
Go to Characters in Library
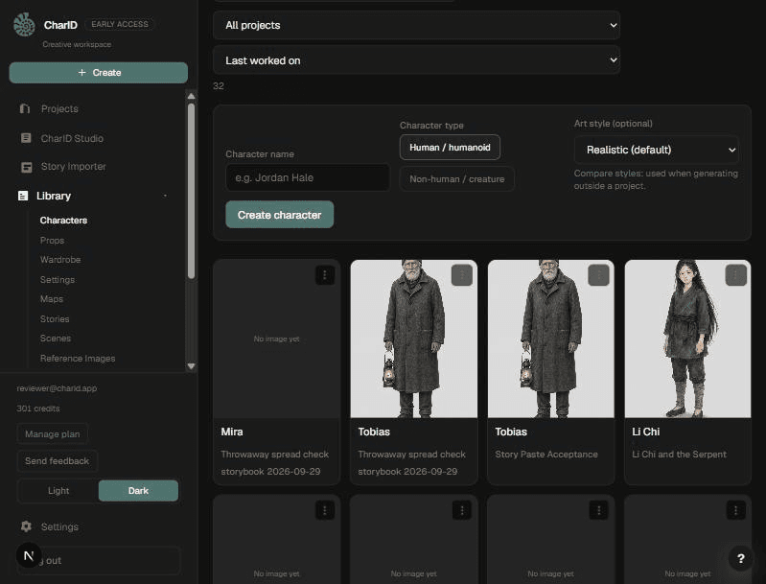(x=63, y=221)
